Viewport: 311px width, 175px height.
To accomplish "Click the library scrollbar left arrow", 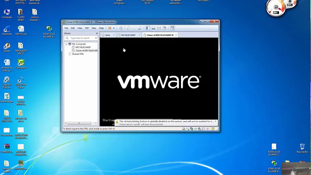I will coord(66,123).
